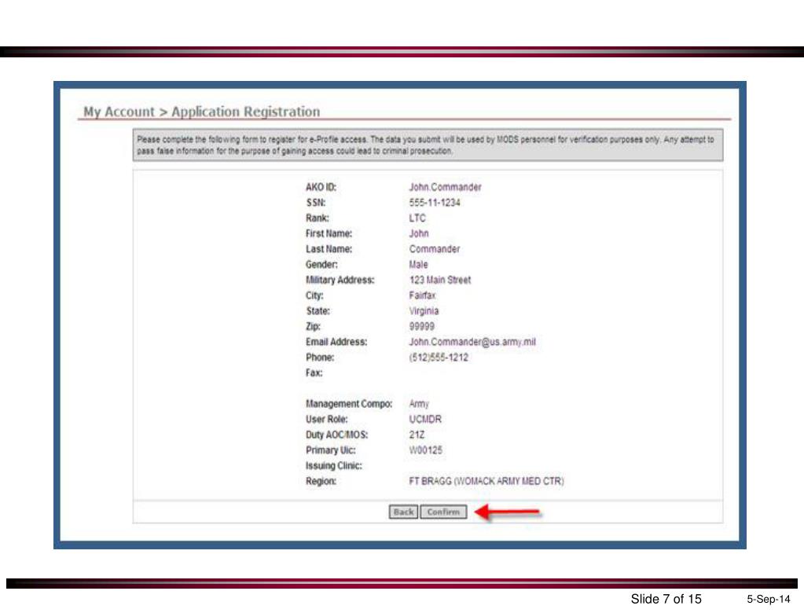Click the User Role value UCMDR

pos(425,419)
